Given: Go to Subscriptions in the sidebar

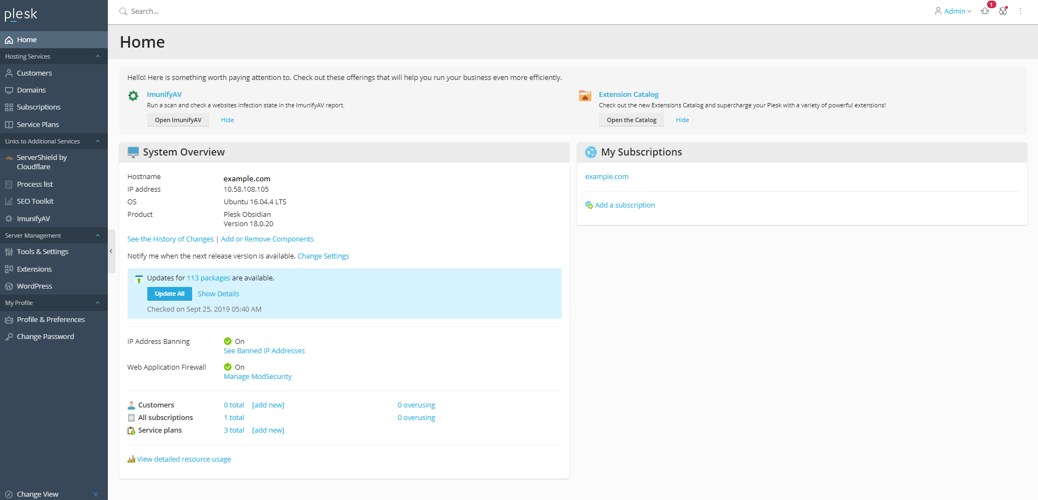Looking at the screenshot, I should 38,107.
